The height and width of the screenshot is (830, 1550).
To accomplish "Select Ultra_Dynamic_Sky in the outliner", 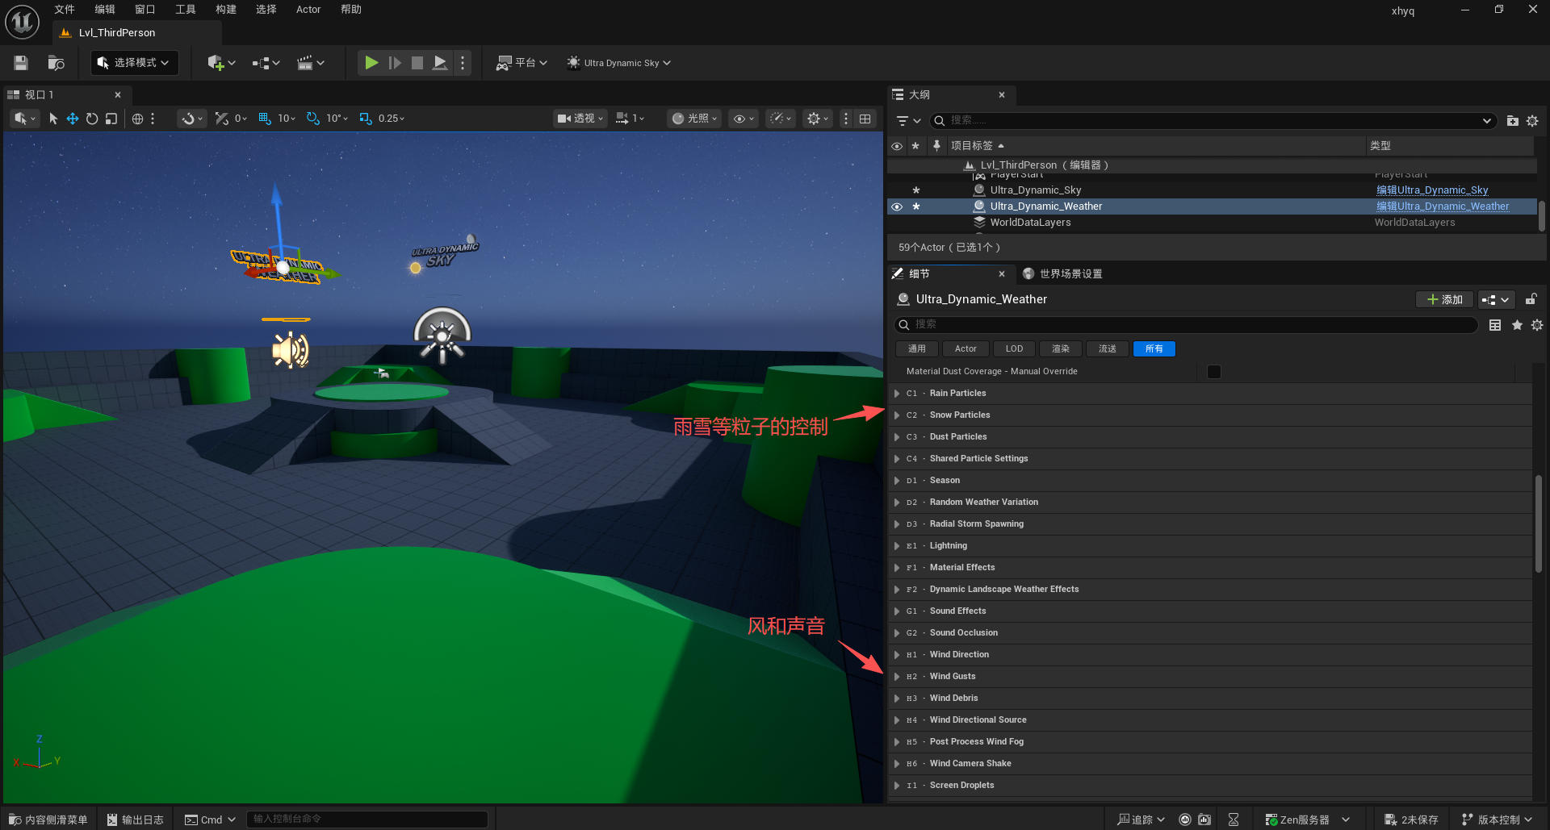I will tap(1036, 190).
